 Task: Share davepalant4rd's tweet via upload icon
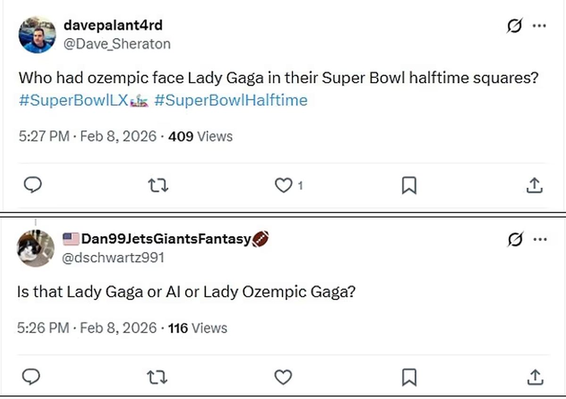(x=534, y=186)
